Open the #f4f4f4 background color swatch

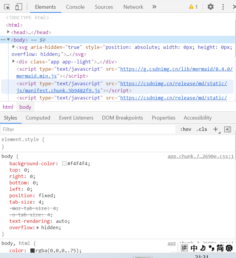pos(64,163)
